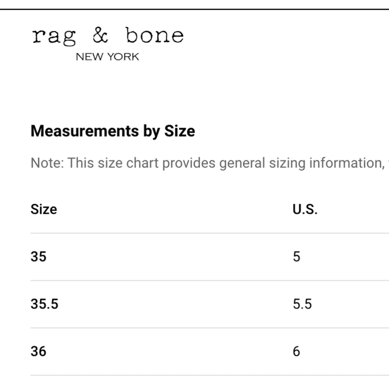Choose the size 35 row label

point(39,256)
